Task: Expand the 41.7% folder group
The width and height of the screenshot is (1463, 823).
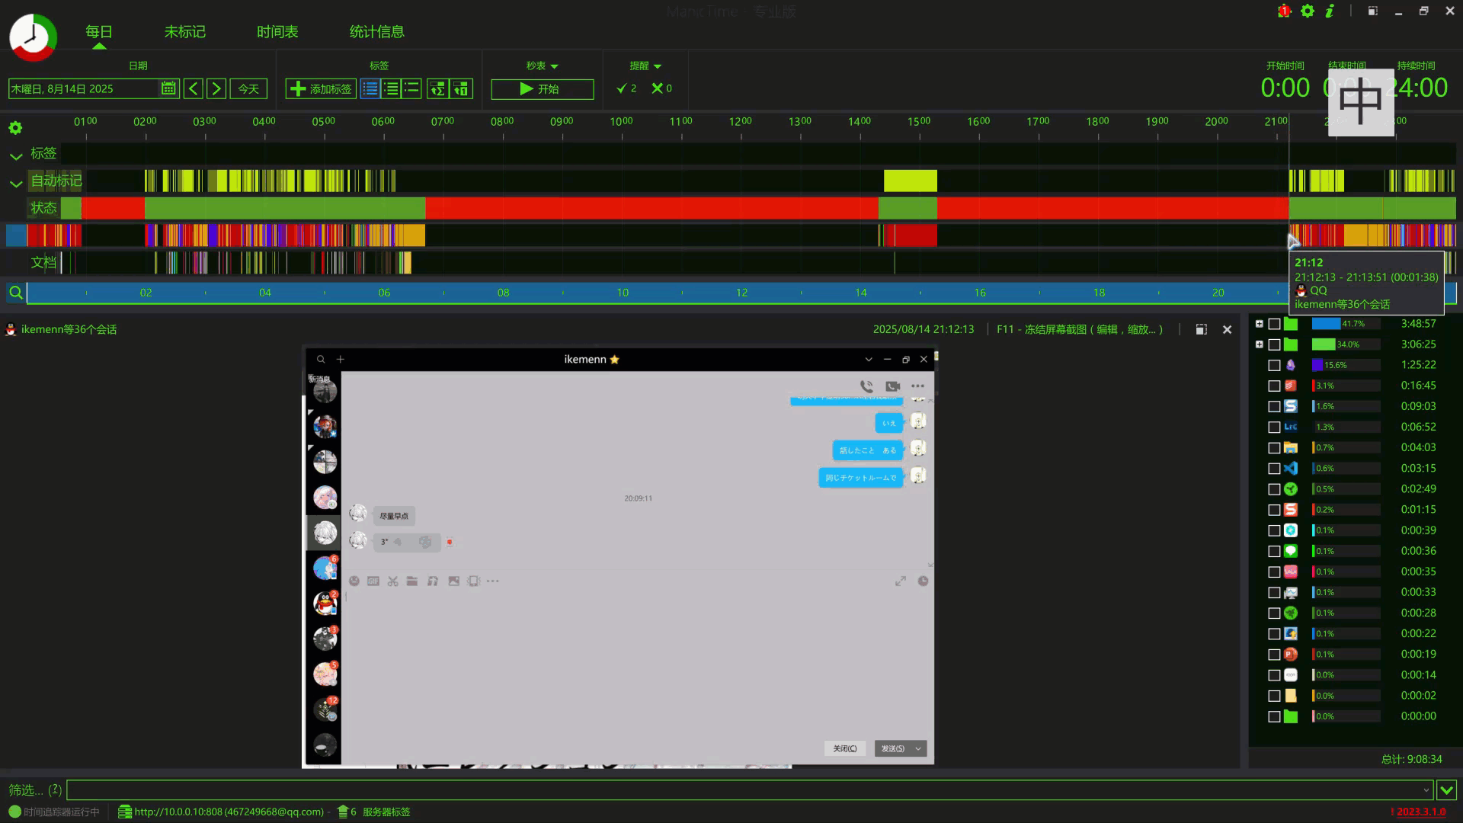Action: click(1260, 324)
